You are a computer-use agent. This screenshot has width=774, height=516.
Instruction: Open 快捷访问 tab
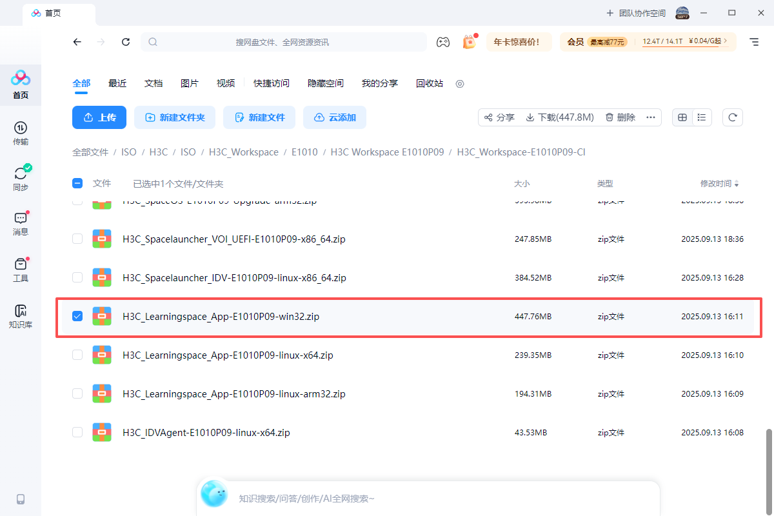tap(272, 83)
